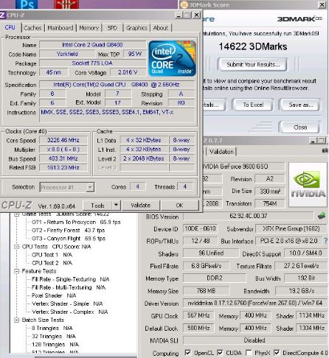The height and width of the screenshot is (358, 329).
Task: Click the bus interface question mark
Action: [x=326, y=241]
